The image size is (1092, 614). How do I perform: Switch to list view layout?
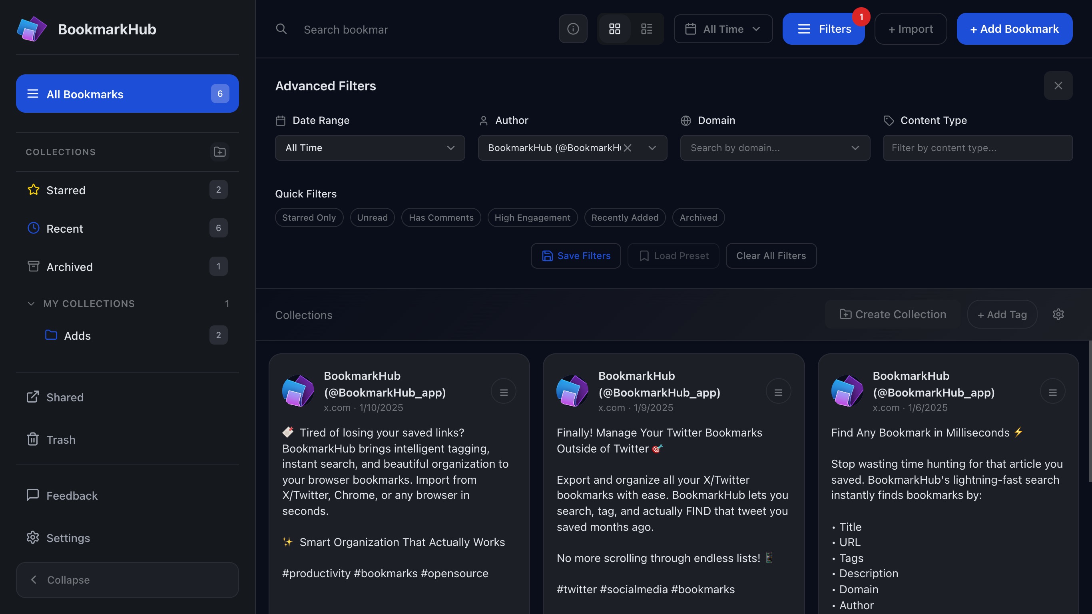646,29
